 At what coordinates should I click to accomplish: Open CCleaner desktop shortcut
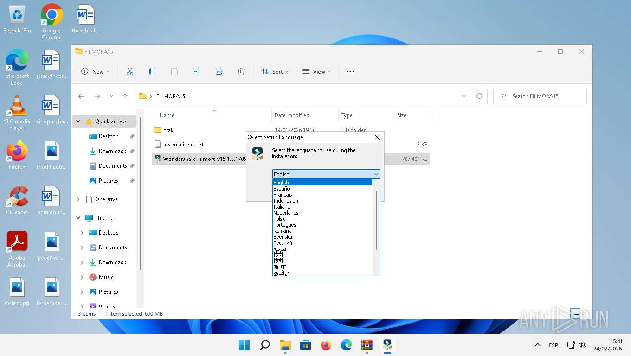(x=17, y=200)
